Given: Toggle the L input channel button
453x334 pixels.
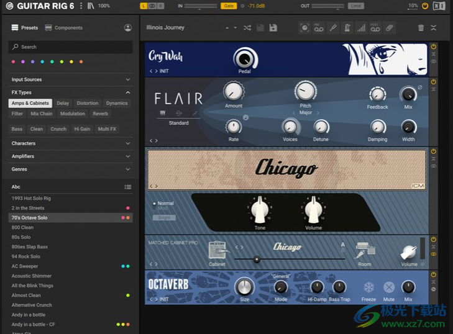Looking at the screenshot, I should 144,6.
